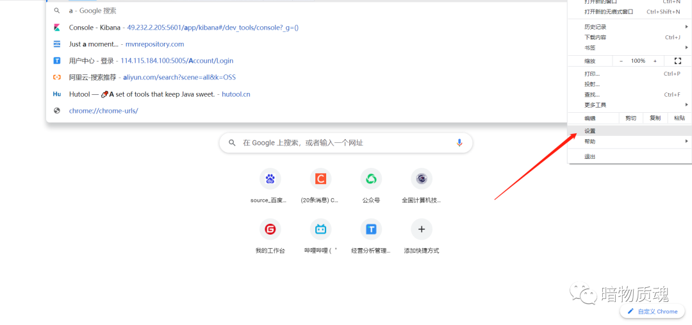Start voice search with the microphone icon
This screenshot has height=325, width=692.
tap(459, 143)
